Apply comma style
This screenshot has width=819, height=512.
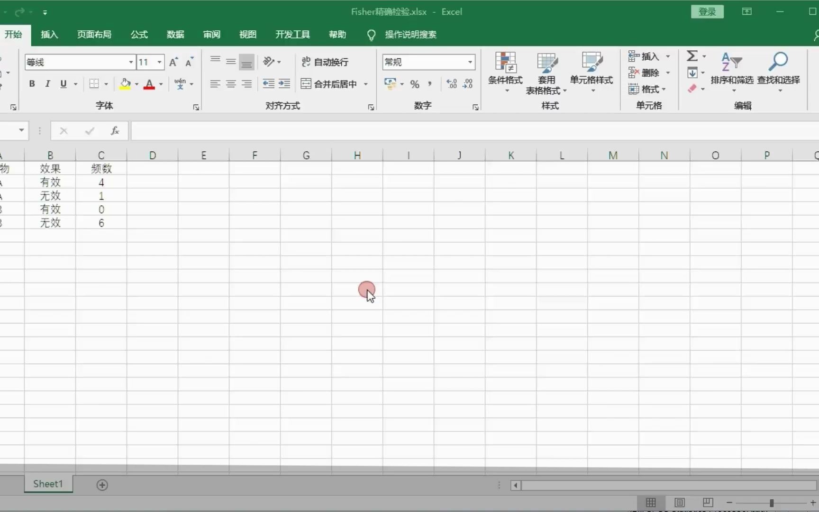click(430, 84)
